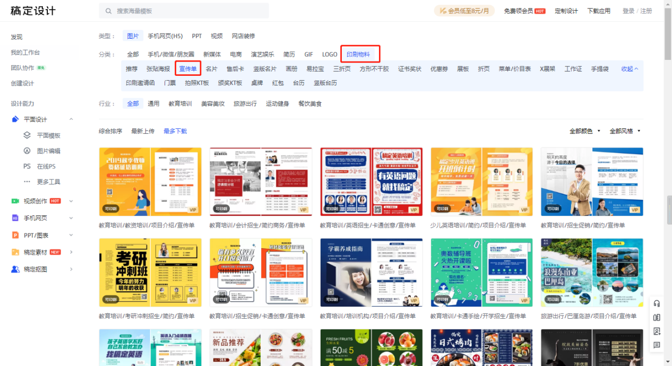Choose the 印刷物料 category

[358, 54]
